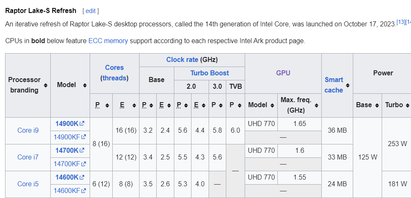The height and width of the screenshot is (198, 411).
Task: Select the 24 MB smart cache cell
Action: tap(337, 184)
